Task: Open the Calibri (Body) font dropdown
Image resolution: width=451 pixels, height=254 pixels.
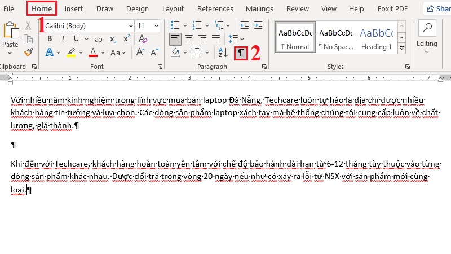Action: (131, 26)
